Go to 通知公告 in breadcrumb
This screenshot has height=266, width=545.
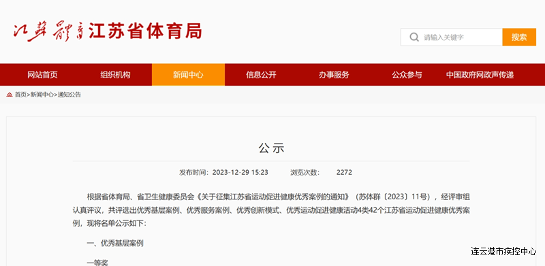click(x=69, y=95)
